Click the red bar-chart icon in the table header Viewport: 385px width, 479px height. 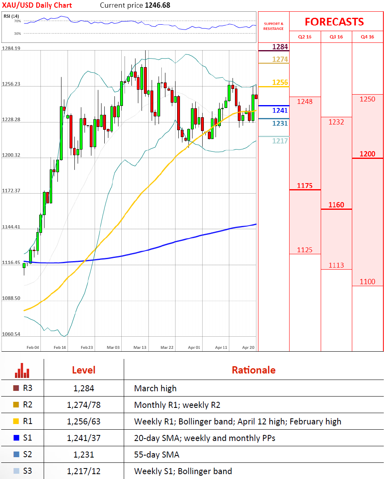point(22,371)
